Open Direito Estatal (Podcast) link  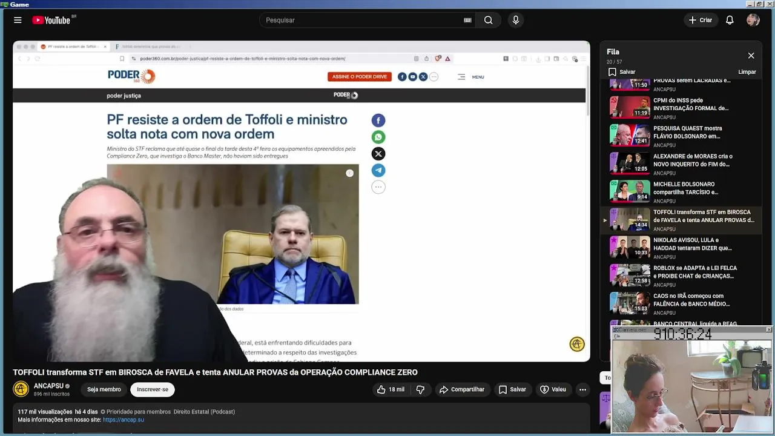tap(204, 412)
